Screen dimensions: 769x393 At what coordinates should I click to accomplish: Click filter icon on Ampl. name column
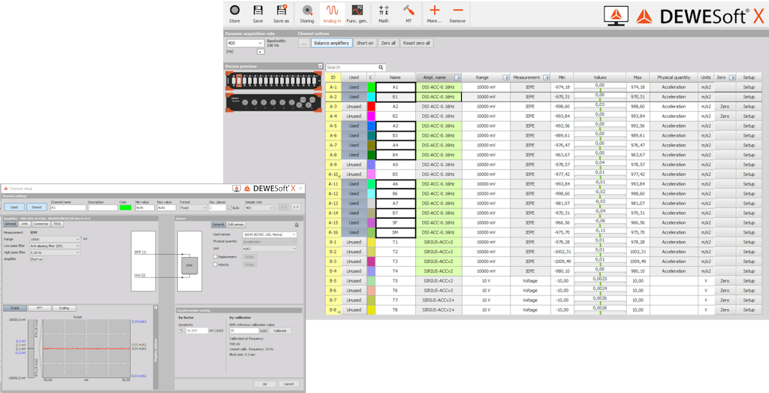point(457,77)
